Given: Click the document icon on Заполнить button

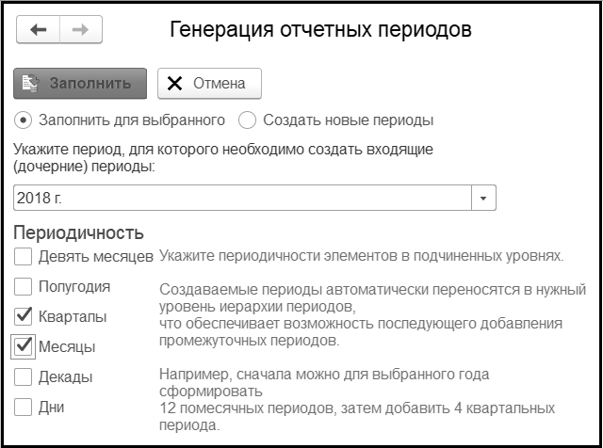Looking at the screenshot, I should pos(29,83).
